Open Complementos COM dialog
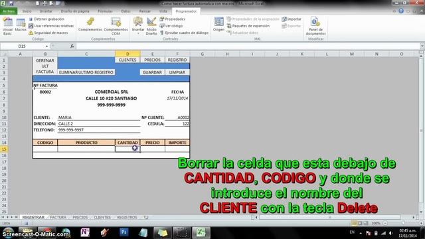425x239 pixels. [x=116, y=26]
